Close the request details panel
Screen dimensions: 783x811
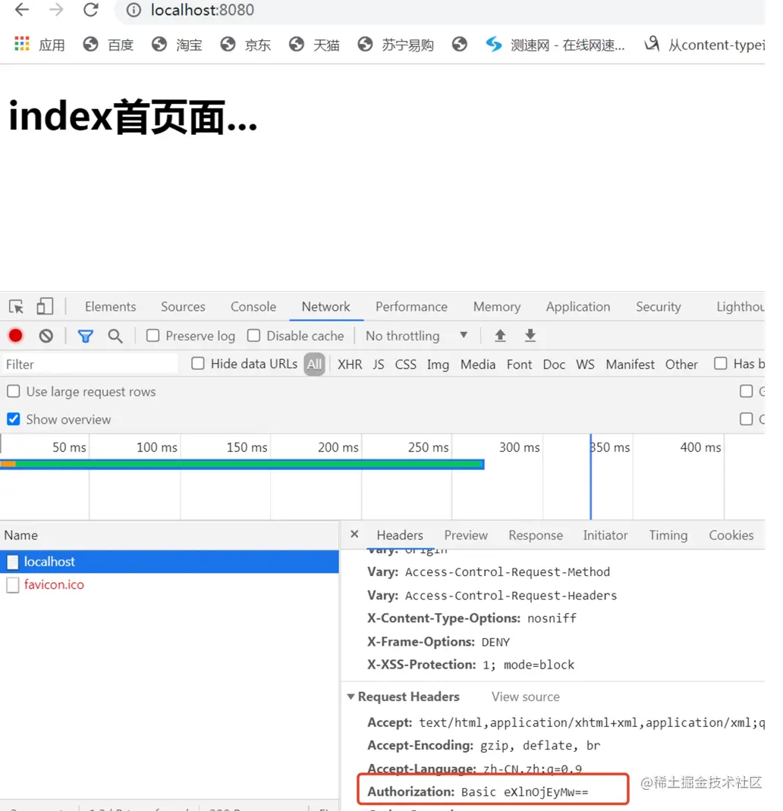coord(354,534)
